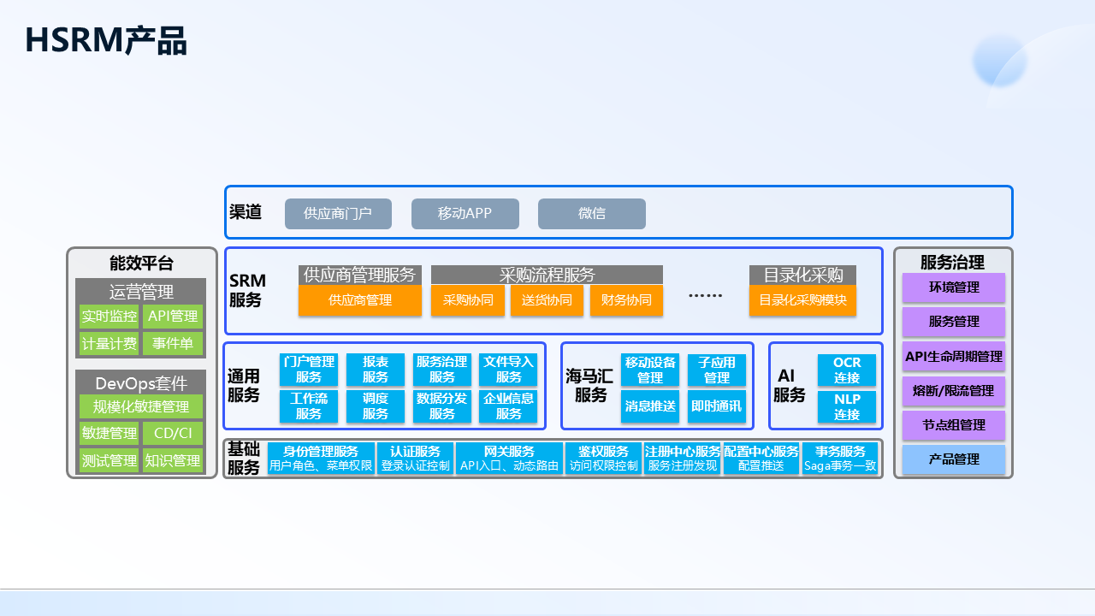Screen dimensions: 1095x616
Task: Click the API生命周期管理 block
Action: click(x=954, y=357)
